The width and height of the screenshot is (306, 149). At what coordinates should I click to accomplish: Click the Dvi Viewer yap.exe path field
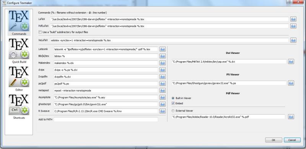[x=229, y=62]
